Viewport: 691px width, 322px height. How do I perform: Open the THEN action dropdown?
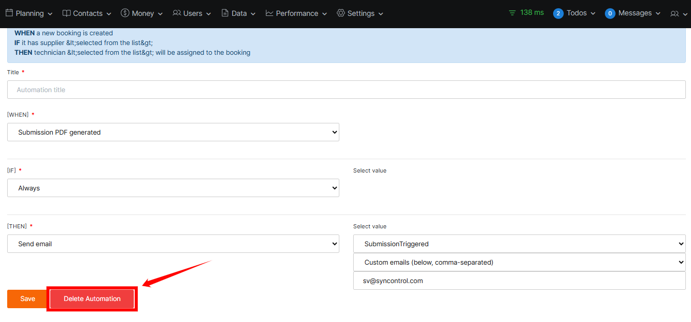click(173, 244)
